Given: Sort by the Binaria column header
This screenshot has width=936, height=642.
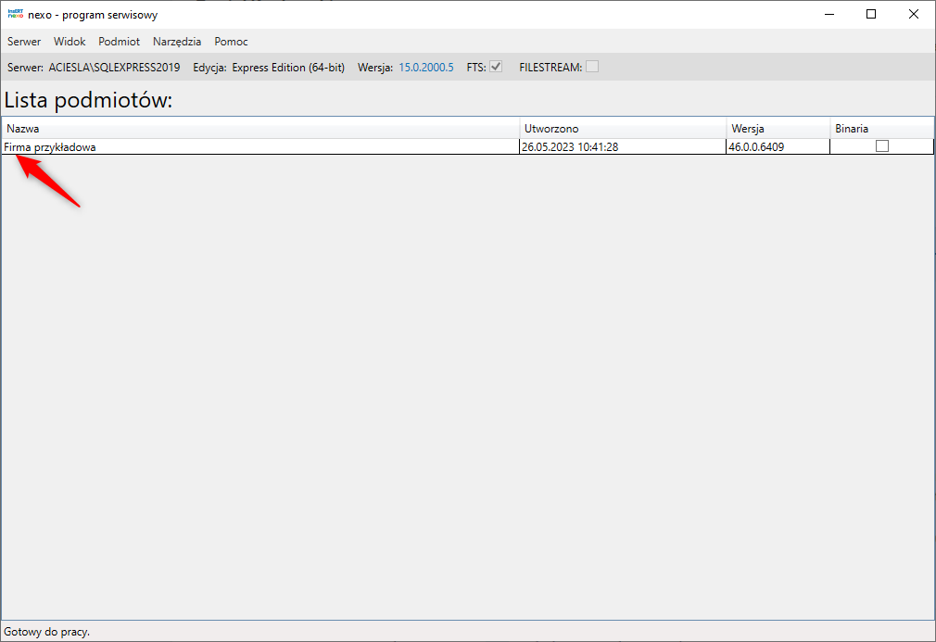Looking at the screenshot, I should 881,128.
